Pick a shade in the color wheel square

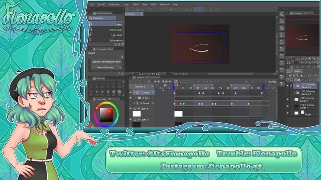(x=106, y=115)
